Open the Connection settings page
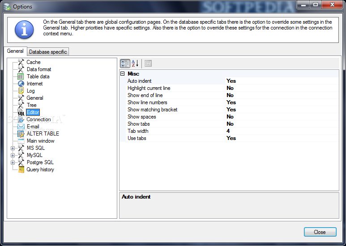346x246 pixels. point(38,119)
